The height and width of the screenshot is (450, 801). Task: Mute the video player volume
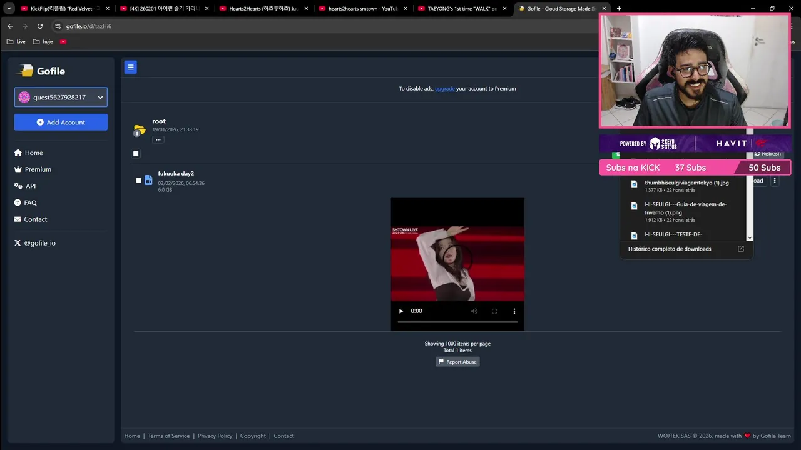coord(474,311)
